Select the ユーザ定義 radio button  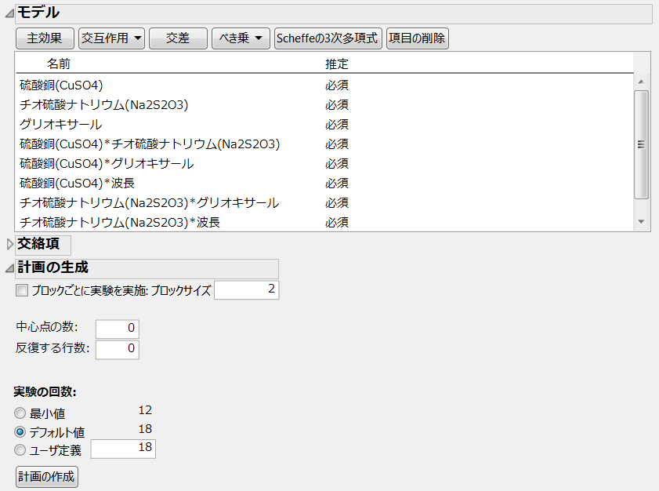pos(20,451)
